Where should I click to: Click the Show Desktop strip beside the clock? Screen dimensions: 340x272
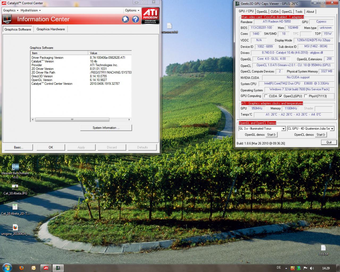coord(338,268)
